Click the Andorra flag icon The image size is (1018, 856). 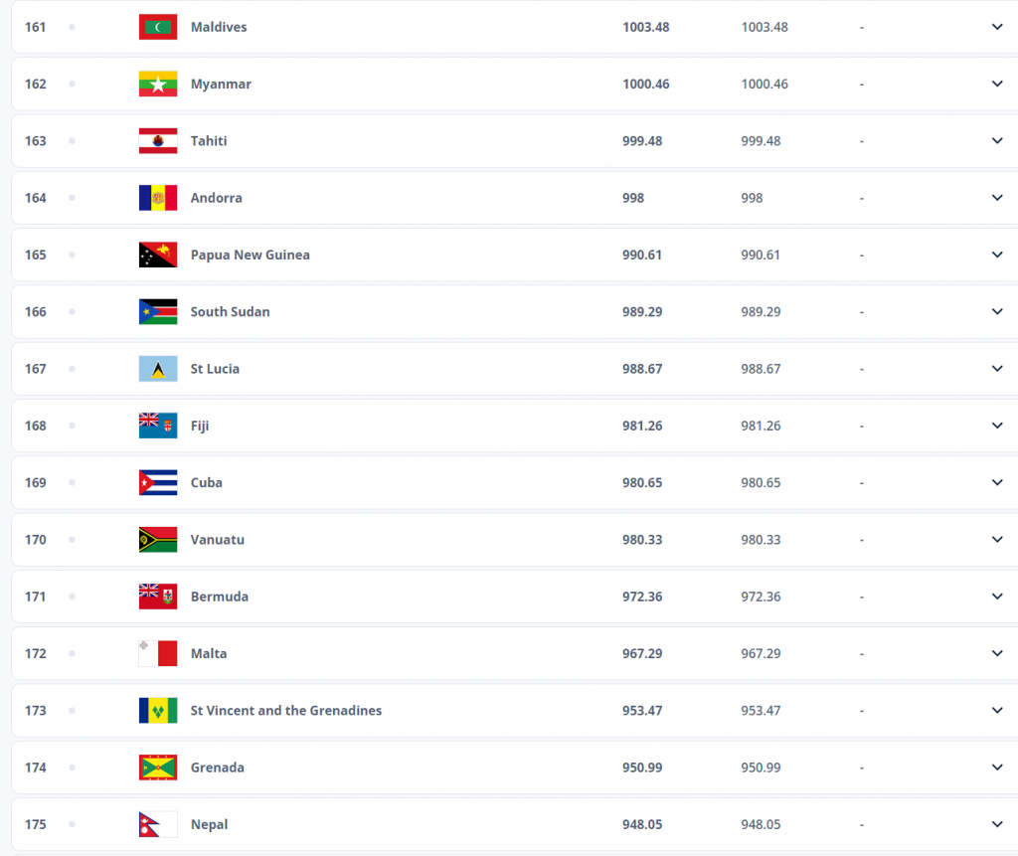coord(158,198)
